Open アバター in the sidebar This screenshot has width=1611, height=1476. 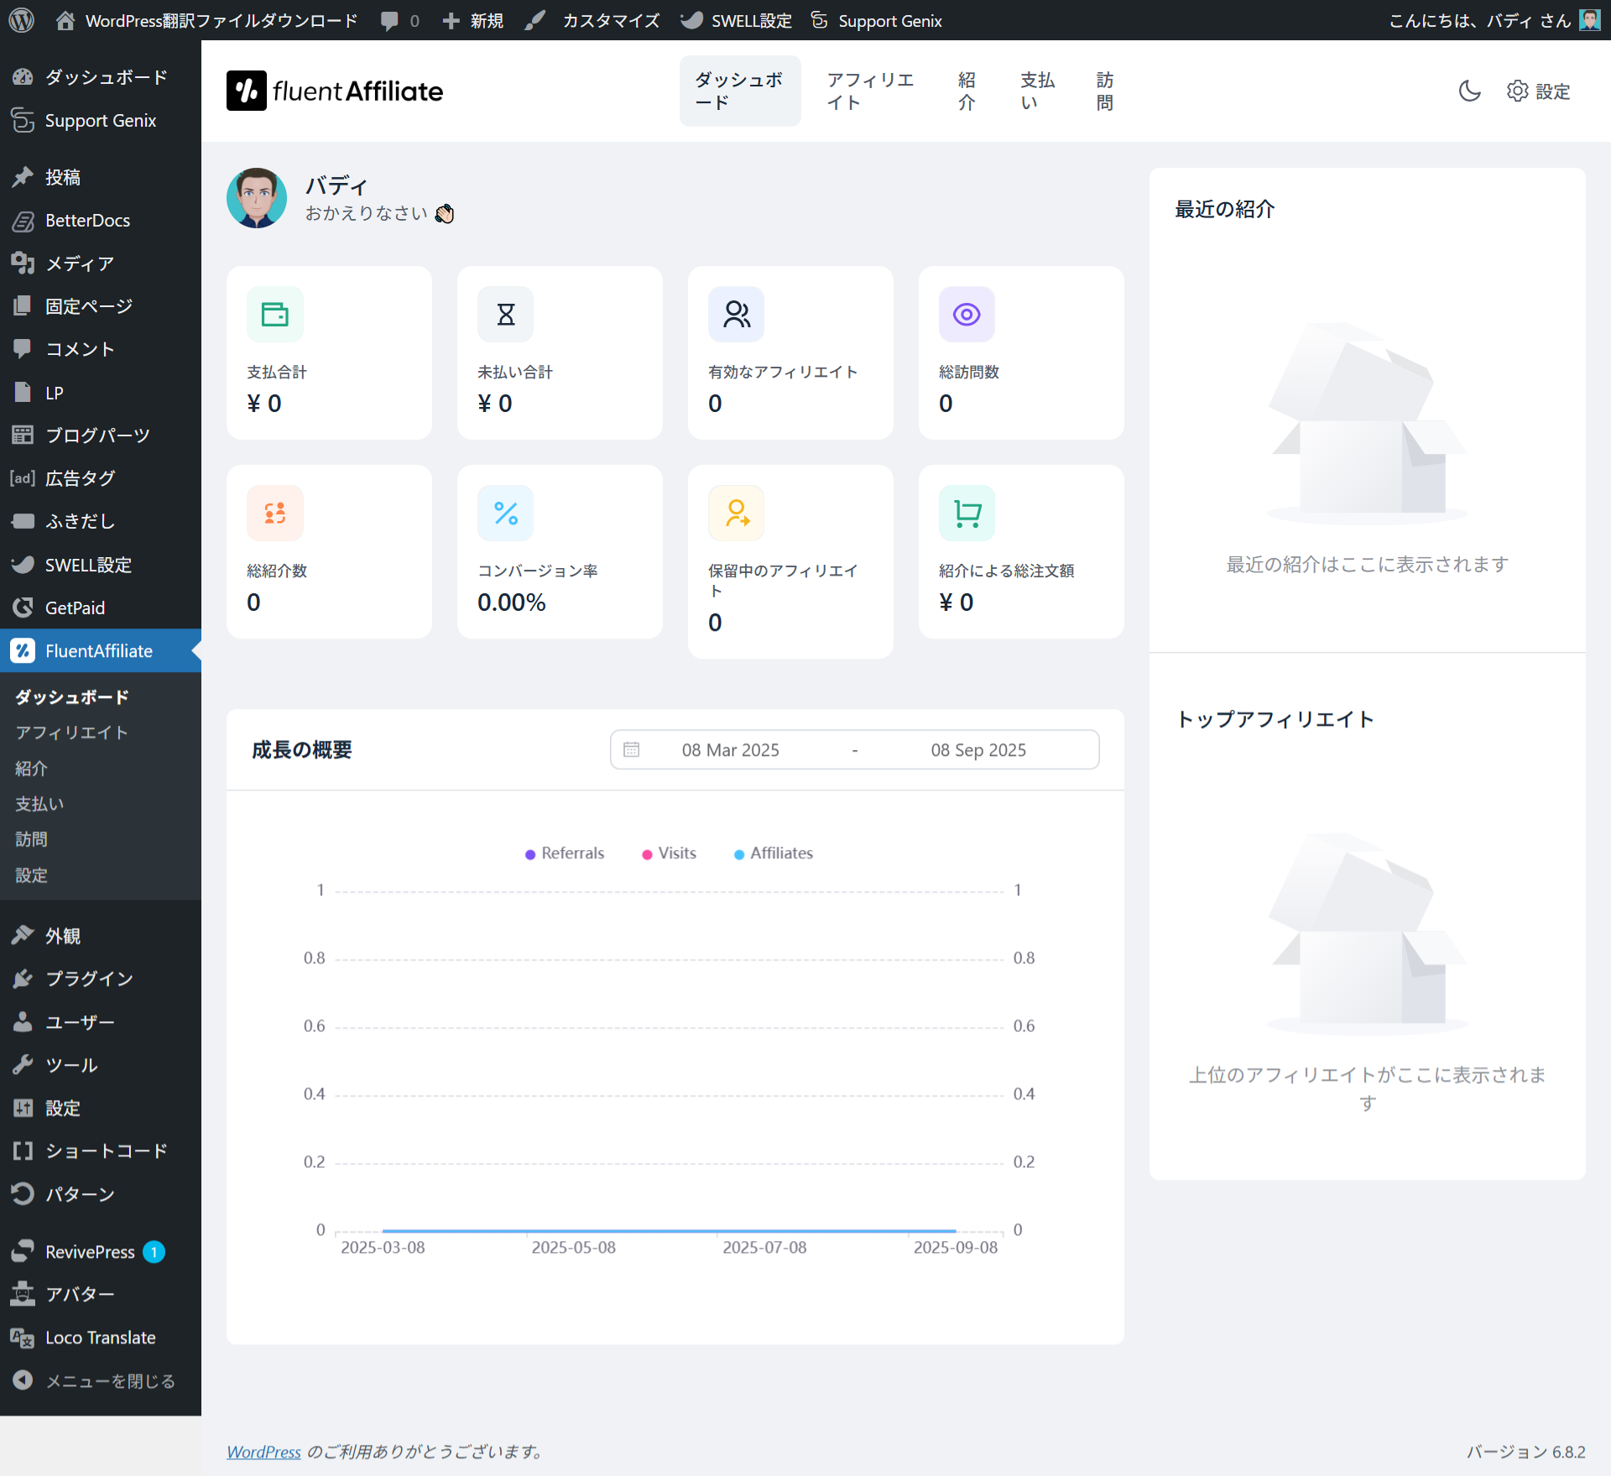click(101, 1294)
